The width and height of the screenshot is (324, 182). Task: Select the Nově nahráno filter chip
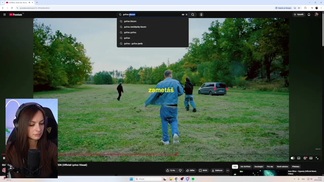[x=282, y=167]
